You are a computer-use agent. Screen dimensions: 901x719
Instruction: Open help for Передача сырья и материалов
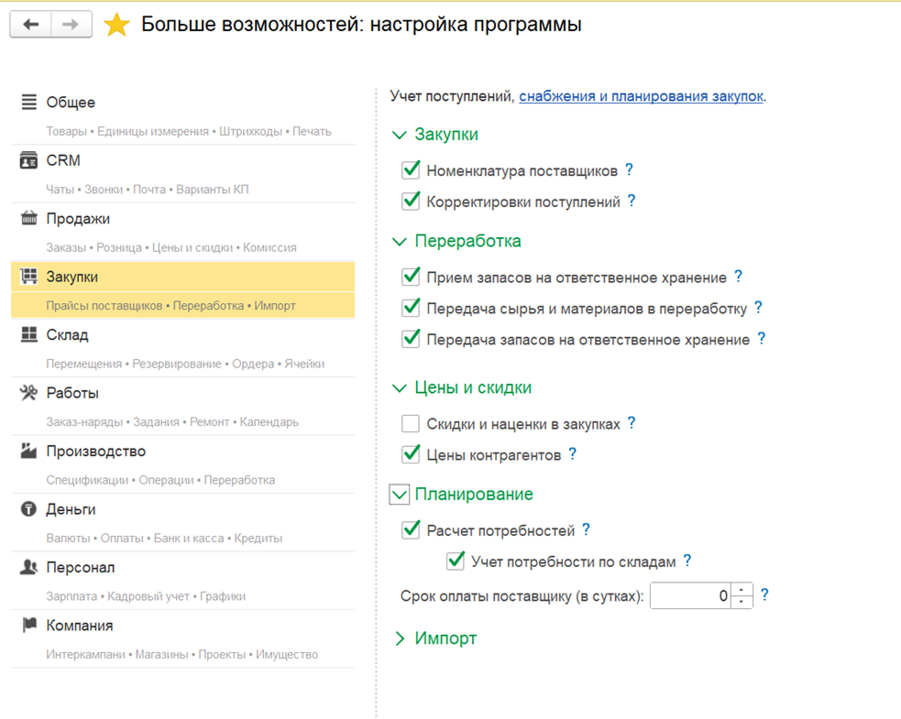point(759,307)
